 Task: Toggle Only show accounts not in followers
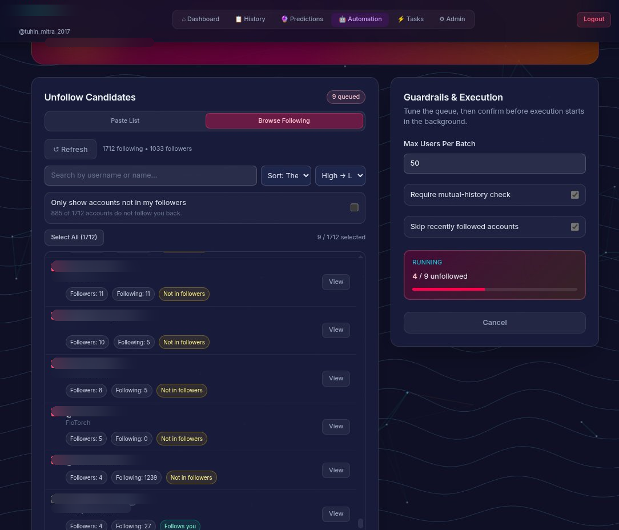pyautogui.click(x=354, y=207)
